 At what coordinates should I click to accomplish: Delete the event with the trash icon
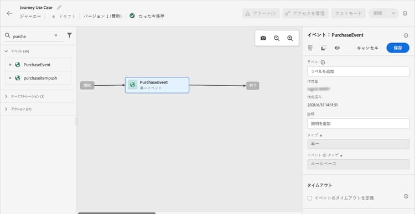pyautogui.click(x=310, y=48)
